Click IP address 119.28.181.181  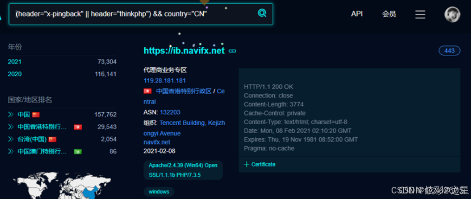click(165, 80)
